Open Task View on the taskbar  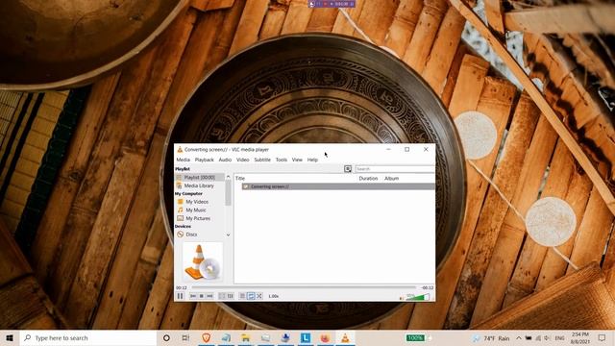pos(185,337)
